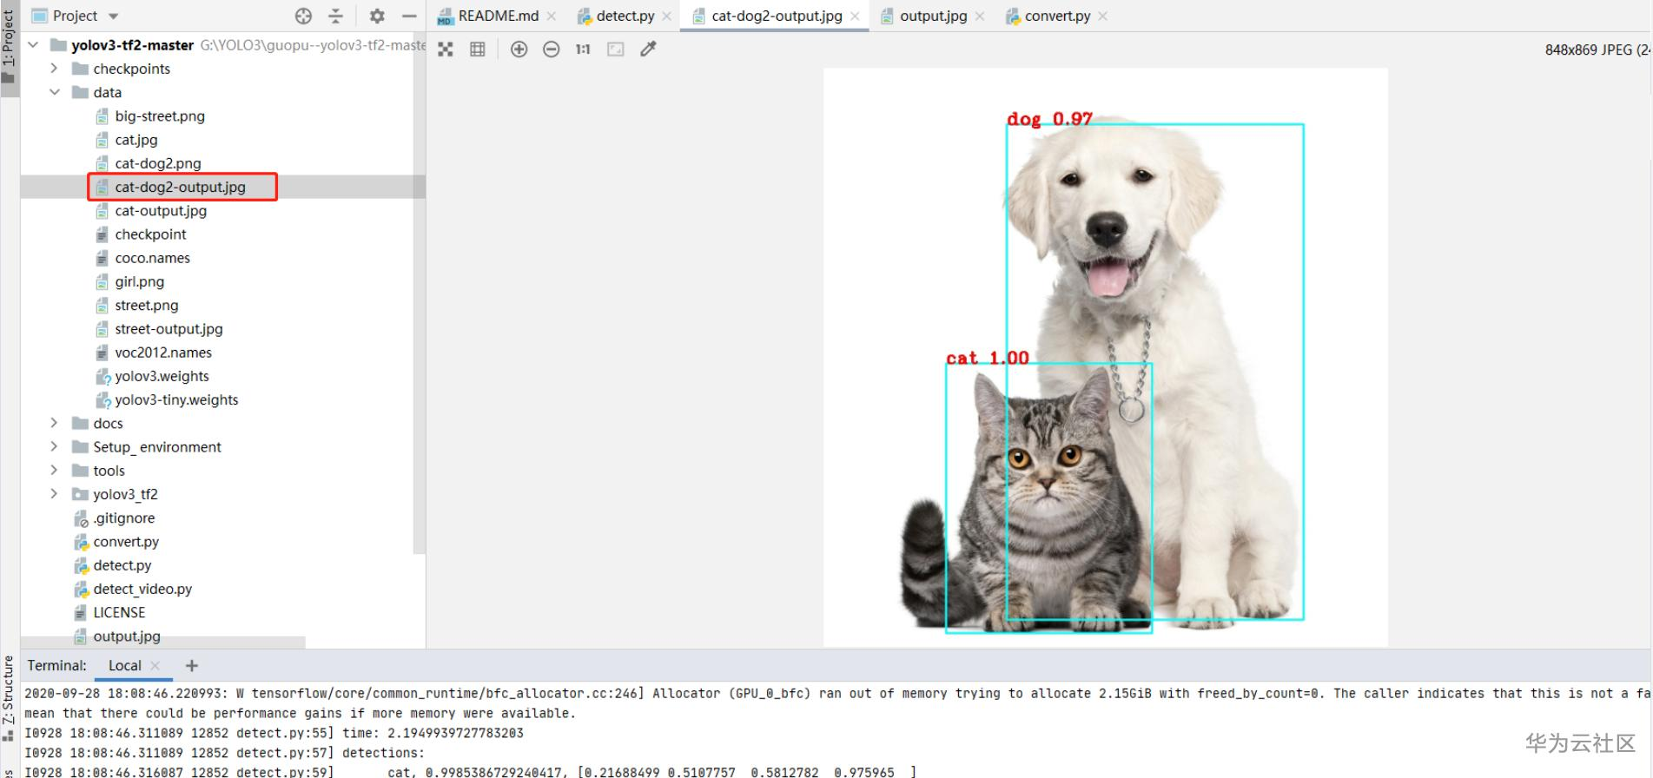Switch to the output.jpg tab
1653x778 pixels.
point(932,16)
